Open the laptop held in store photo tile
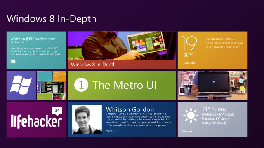The height and width of the screenshot is (148, 264). pos(213,85)
